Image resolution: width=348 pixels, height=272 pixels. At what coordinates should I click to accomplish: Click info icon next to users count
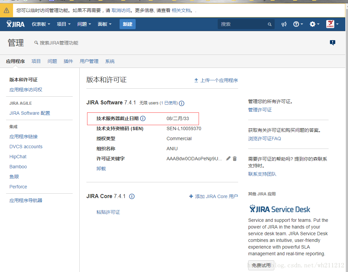(x=182, y=103)
